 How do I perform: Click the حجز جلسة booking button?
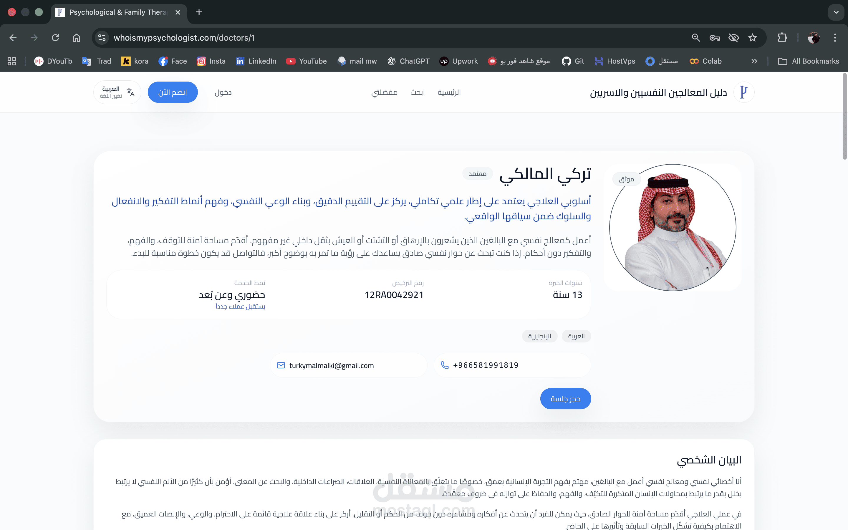565,399
